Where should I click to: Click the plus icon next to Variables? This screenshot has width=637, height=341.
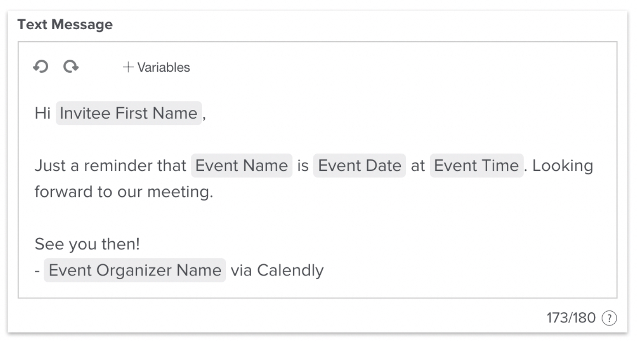coord(127,67)
